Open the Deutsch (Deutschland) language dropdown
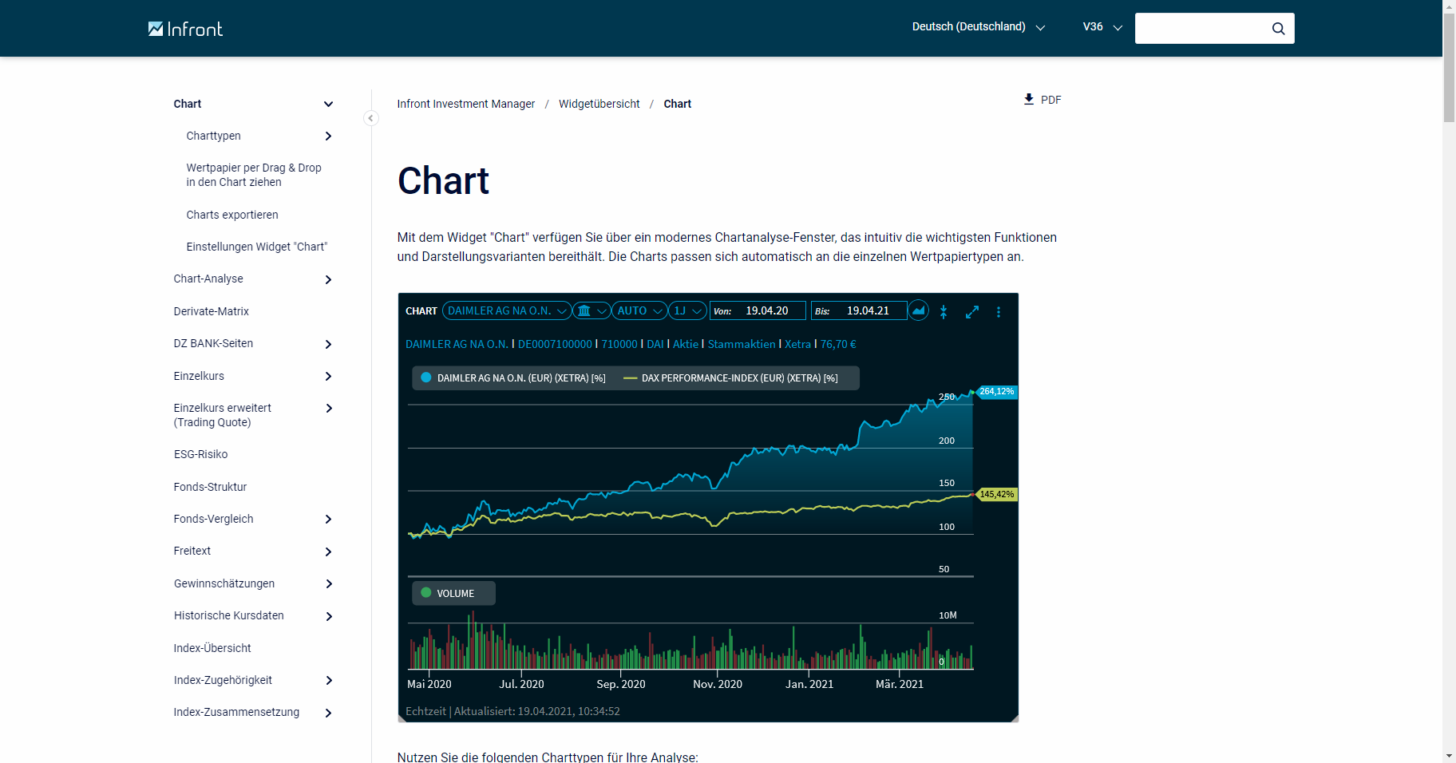 click(x=978, y=27)
